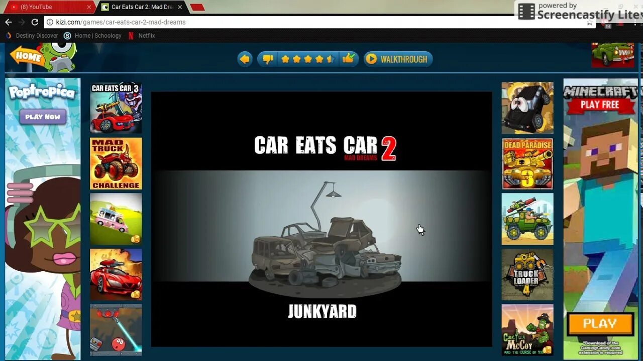
Task: Click the green monster car thumbnail top right
Action: 612,55
